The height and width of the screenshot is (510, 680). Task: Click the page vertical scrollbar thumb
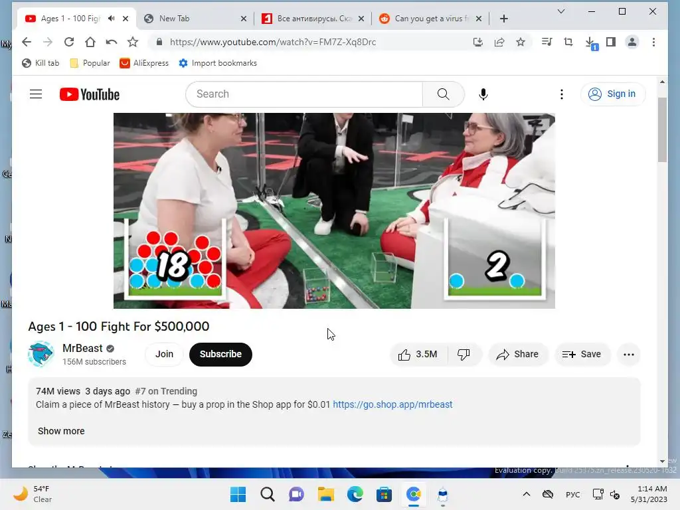coord(662,130)
